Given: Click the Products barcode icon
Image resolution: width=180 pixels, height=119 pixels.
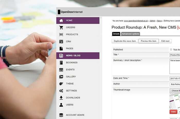Looking at the screenshot, I should pos(61,34).
